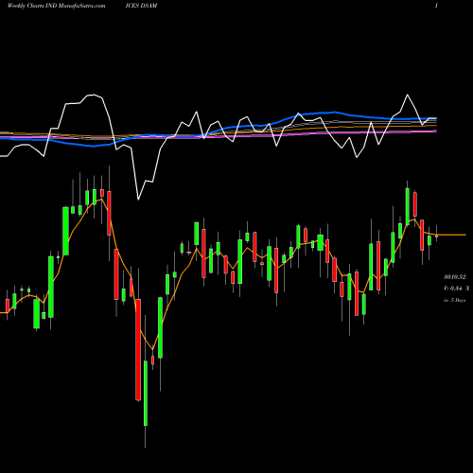
Task: Click the price value "8010.52"
Action: coord(455,277)
